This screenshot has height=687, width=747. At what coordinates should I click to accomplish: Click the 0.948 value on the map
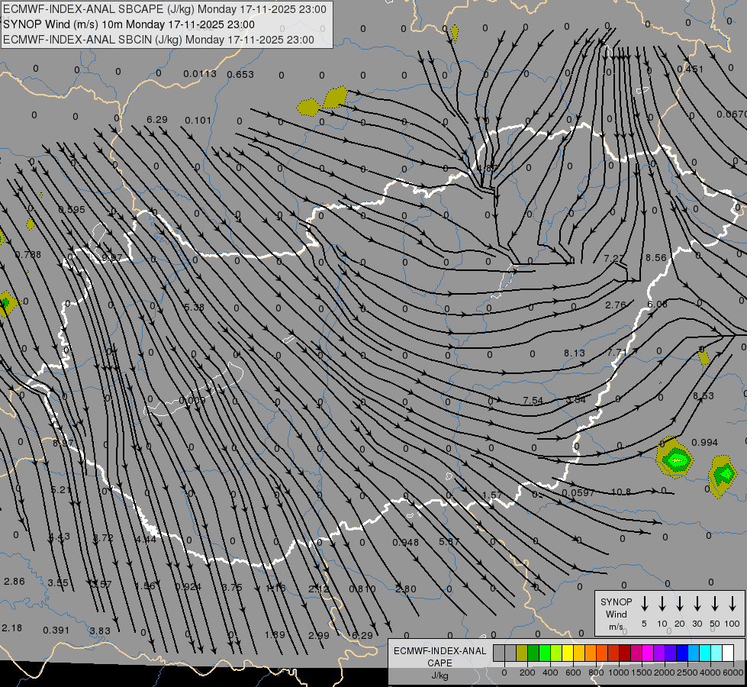click(x=406, y=542)
